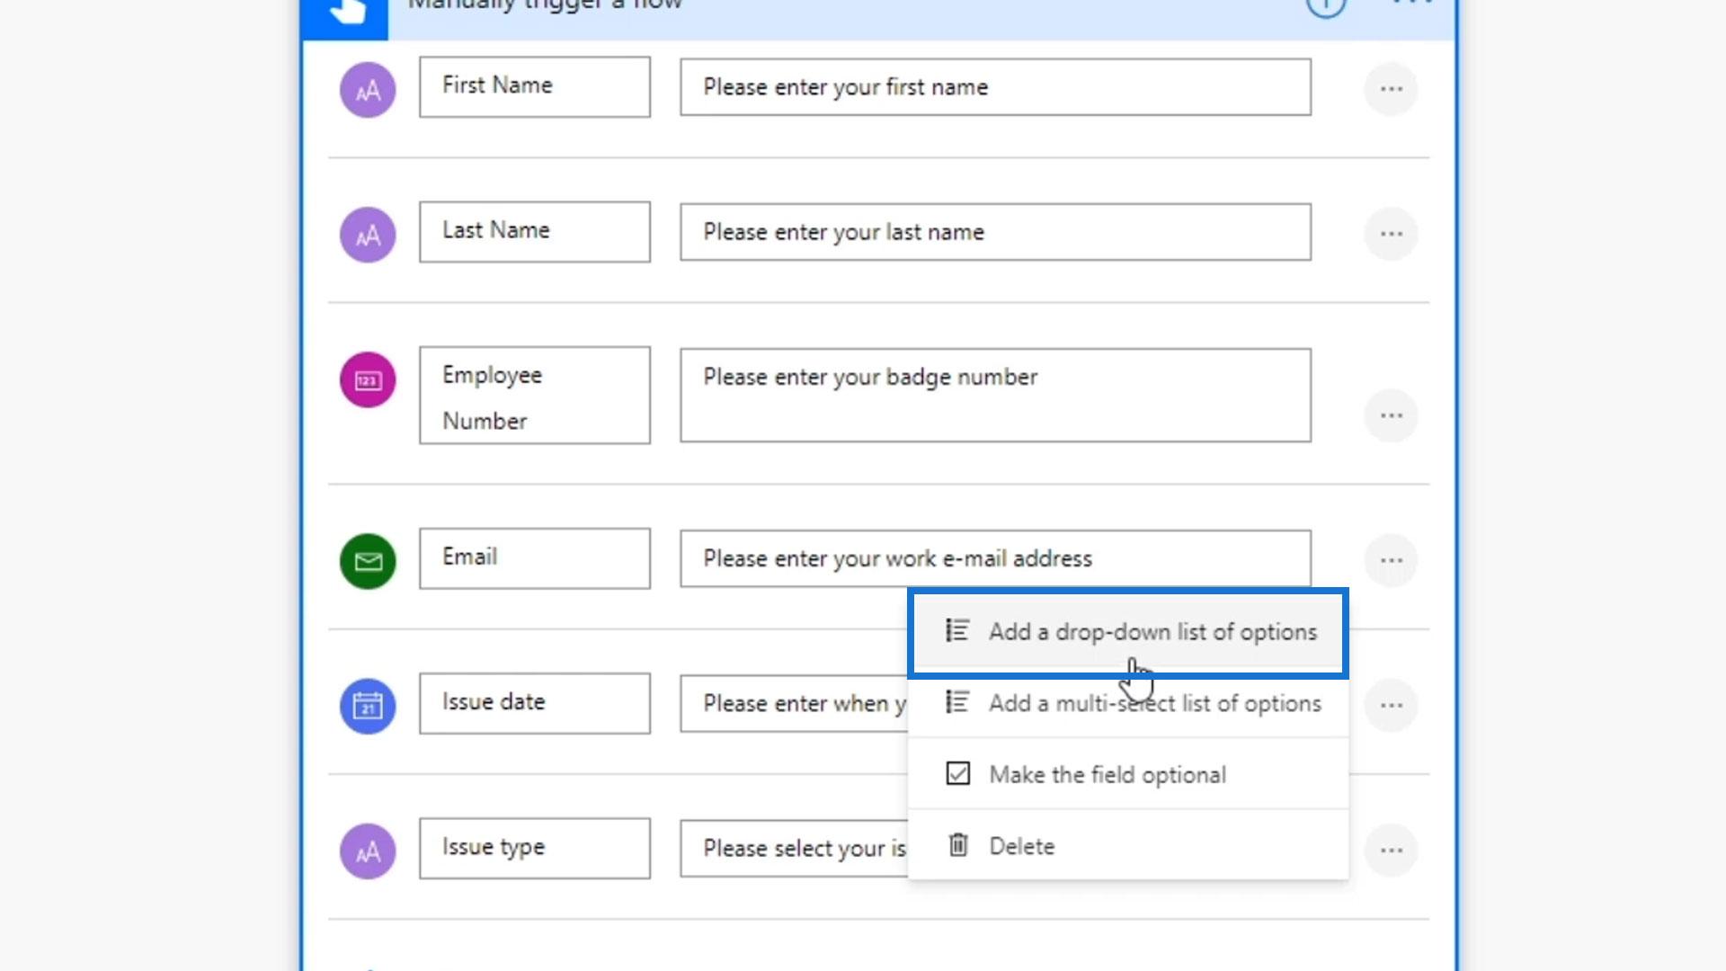This screenshot has width=1726, height=971.
Task: Click the Employee Number numeric-type icon
Action: pyautogui.click(x=368, y=380)
